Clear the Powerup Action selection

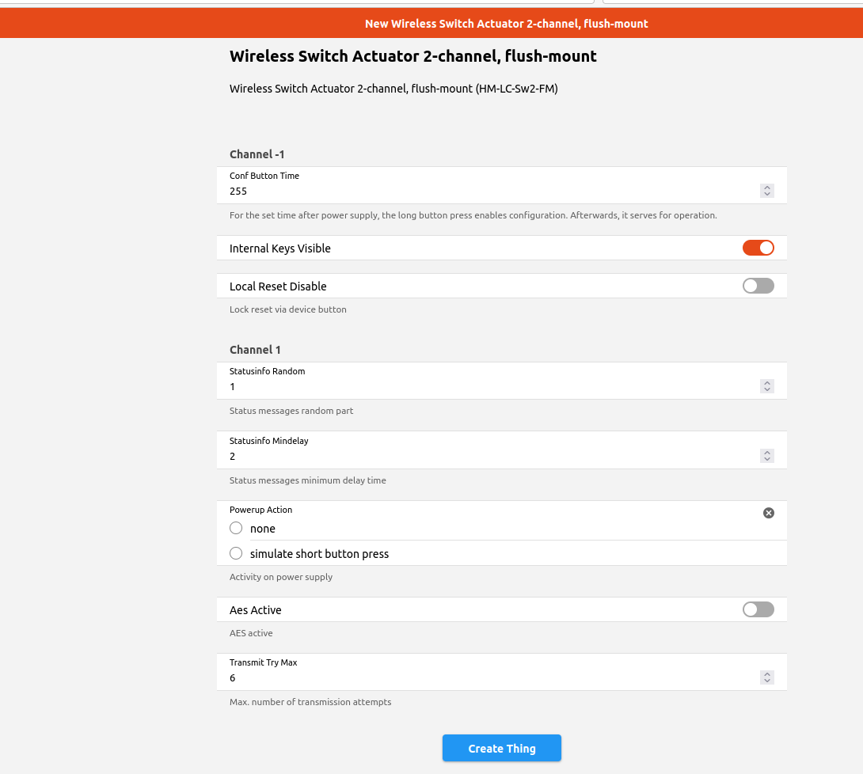coord(768,513)
